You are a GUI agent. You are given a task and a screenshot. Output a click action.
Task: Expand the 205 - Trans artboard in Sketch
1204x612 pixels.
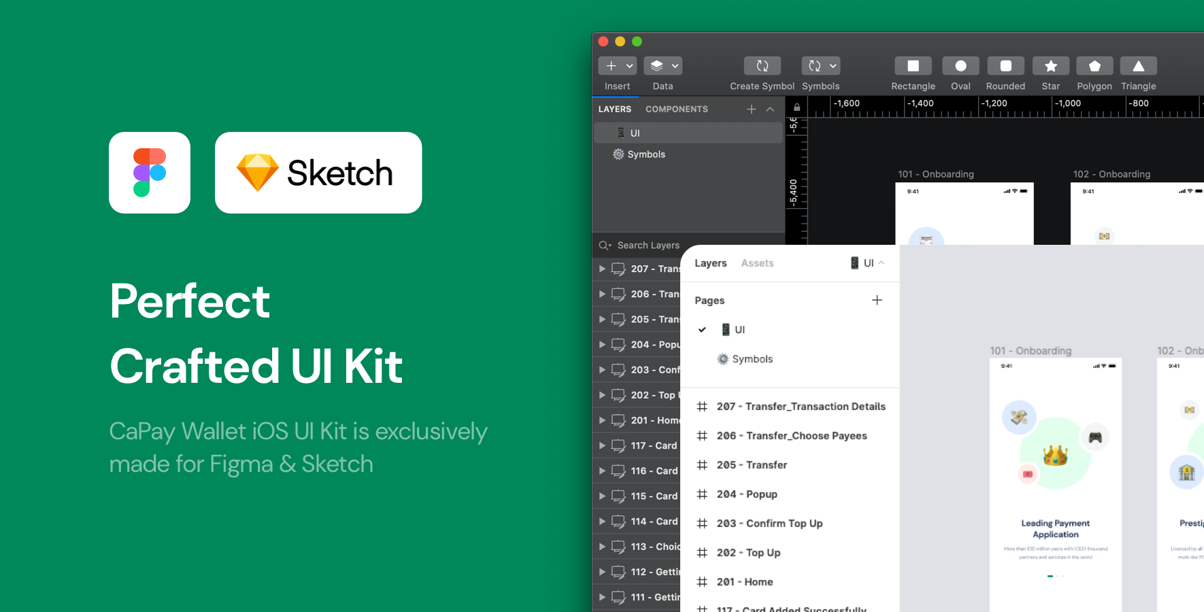click(602, 320)
